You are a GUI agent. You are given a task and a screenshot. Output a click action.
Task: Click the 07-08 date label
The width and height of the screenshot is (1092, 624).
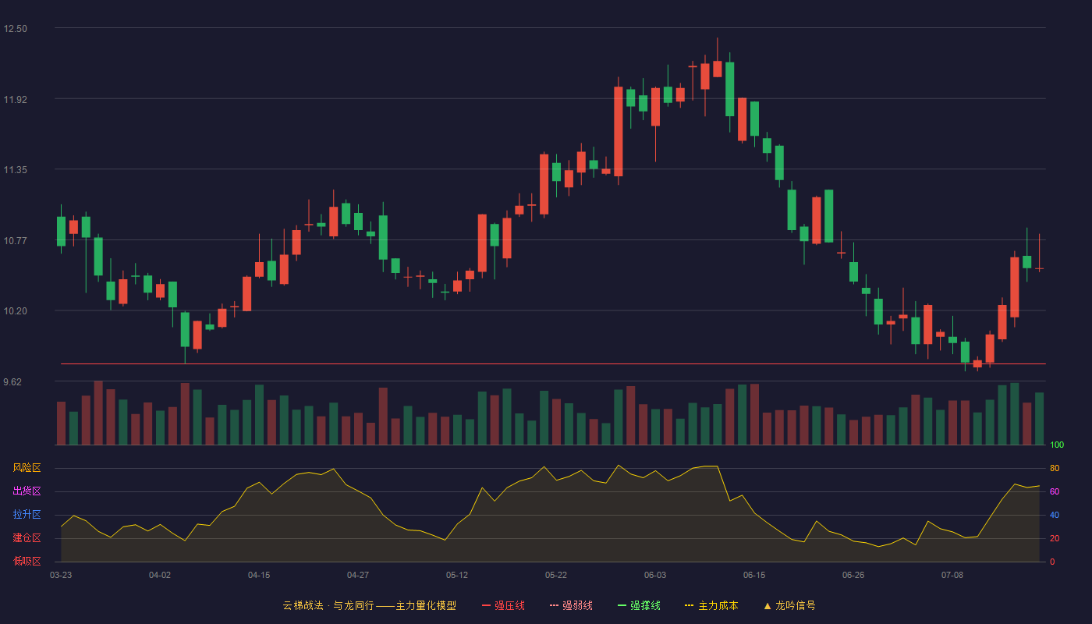(x=952, y=575)
